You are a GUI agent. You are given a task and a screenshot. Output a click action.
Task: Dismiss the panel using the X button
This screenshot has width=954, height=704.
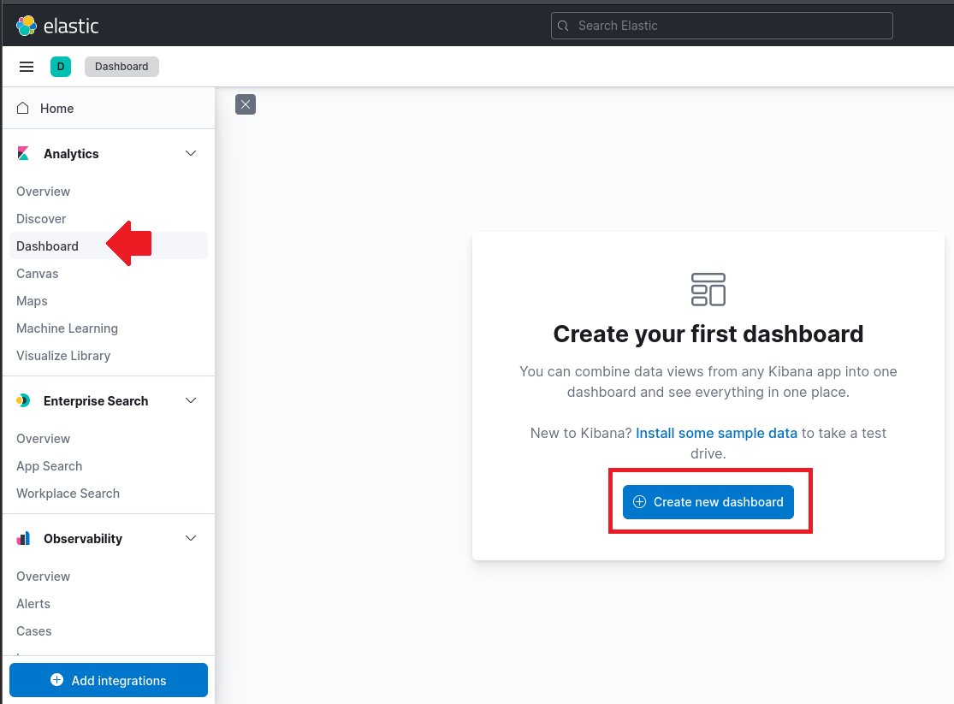click(246, 104)
